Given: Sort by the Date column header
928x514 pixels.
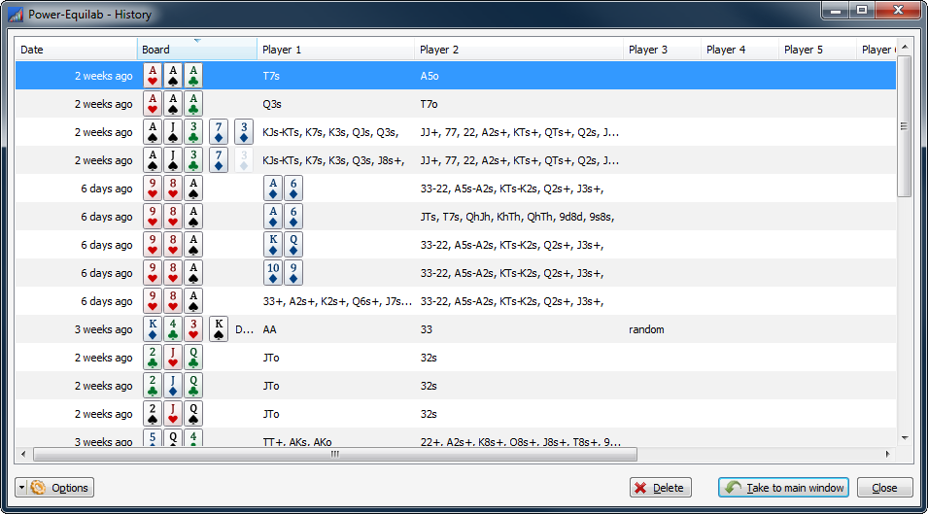Looking at the screenshot, I should 76,50.
